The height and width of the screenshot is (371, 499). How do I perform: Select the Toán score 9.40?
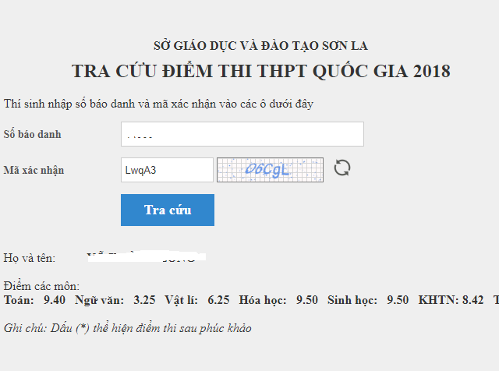pos(55,300)
